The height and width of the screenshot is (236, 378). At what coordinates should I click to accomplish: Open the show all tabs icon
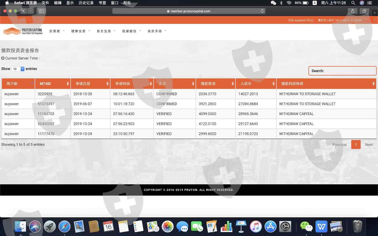(x=364, y=11)
